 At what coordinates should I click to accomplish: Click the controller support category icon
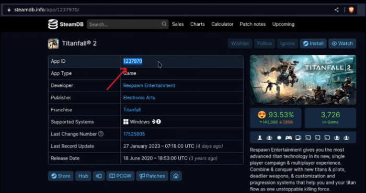point(289,138)
